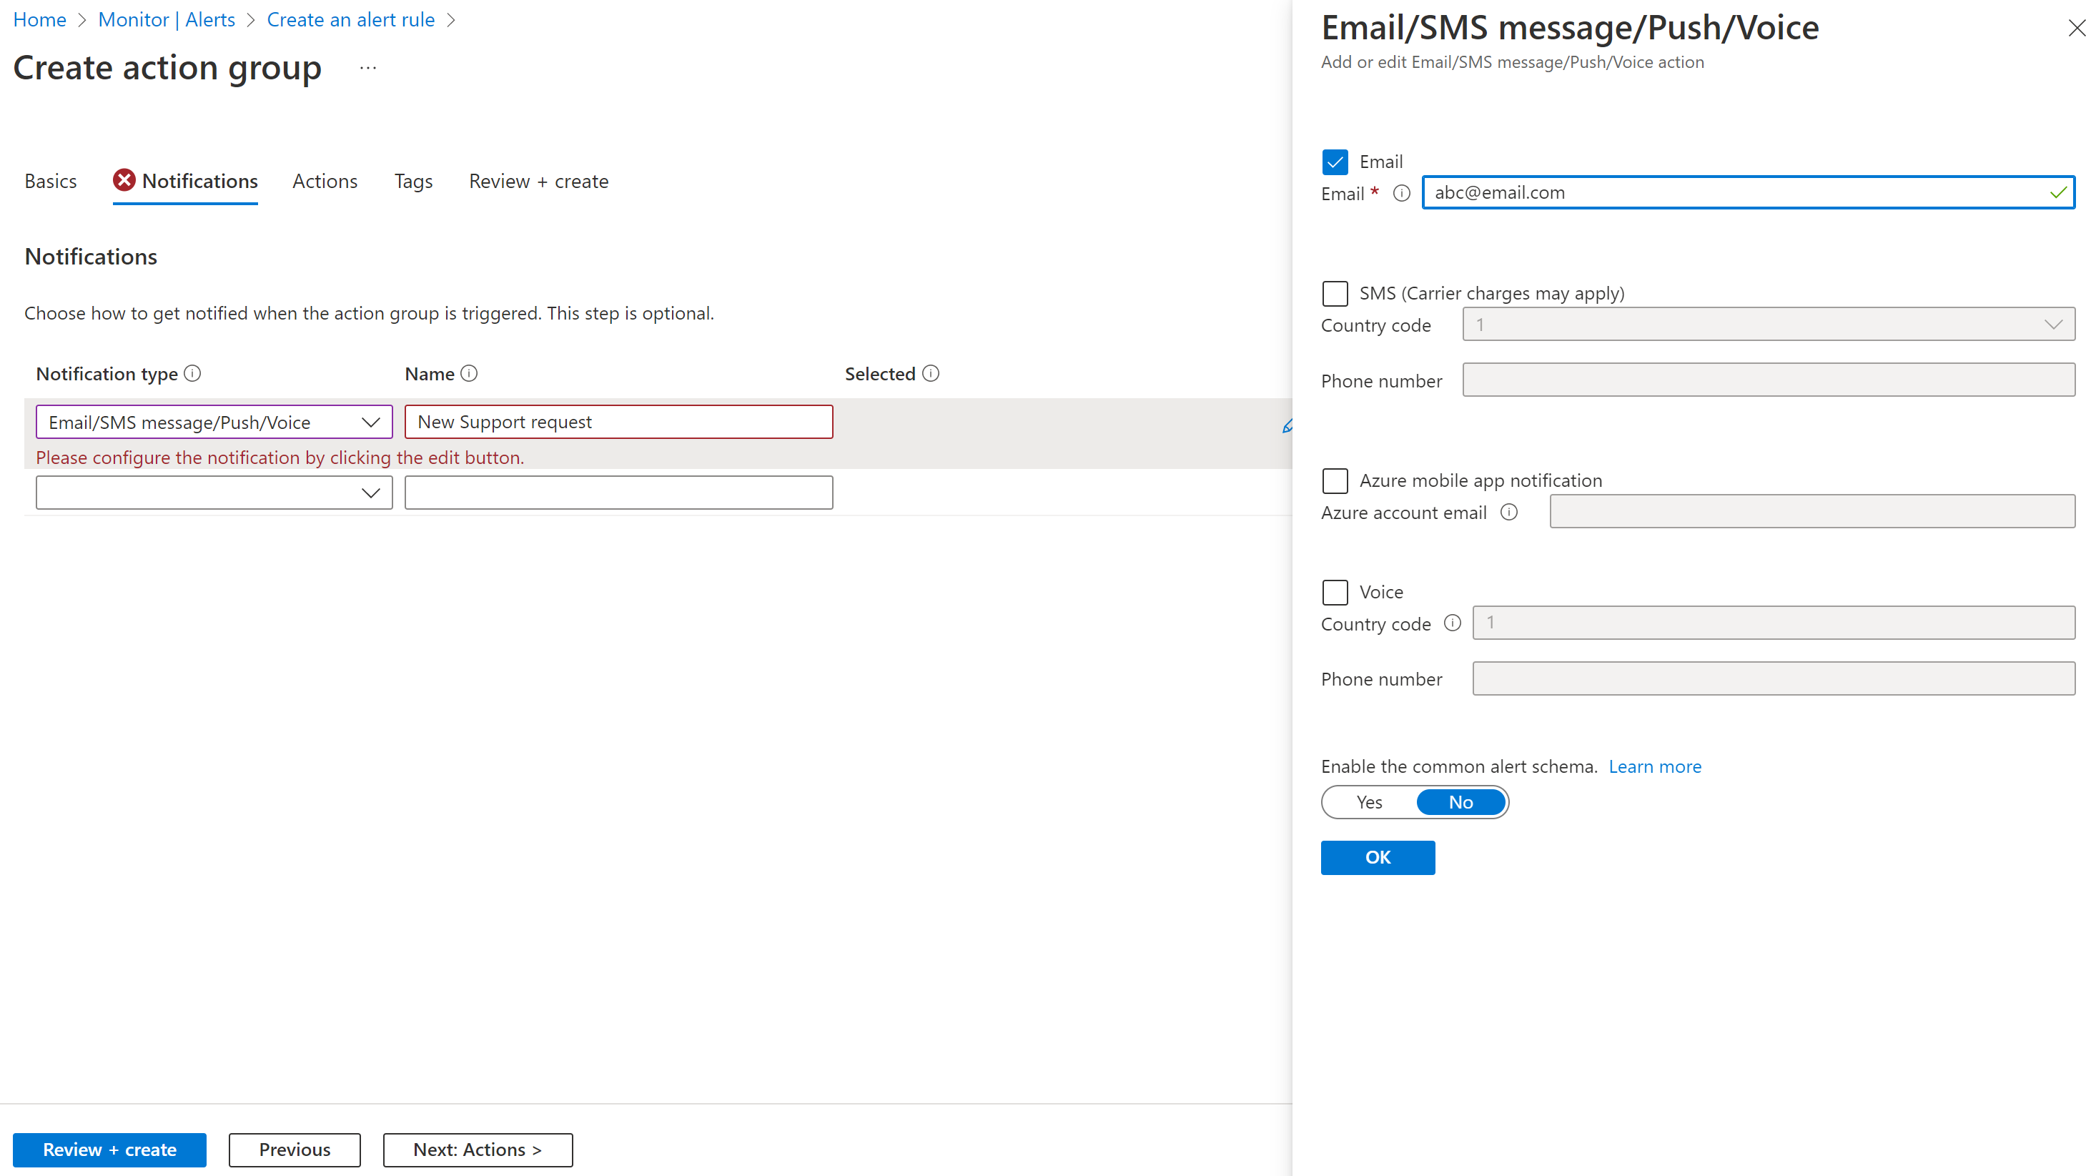Viewport: 2086px width, 1176px height.
Task: Click the error icon on the Notifications tab
Action: 123,180
